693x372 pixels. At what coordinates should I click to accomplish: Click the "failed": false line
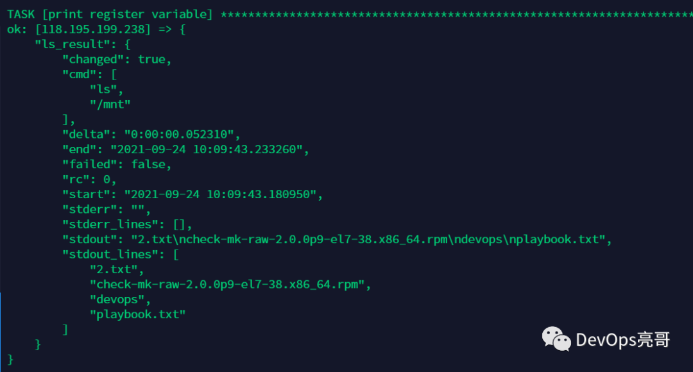coord(117,164)
